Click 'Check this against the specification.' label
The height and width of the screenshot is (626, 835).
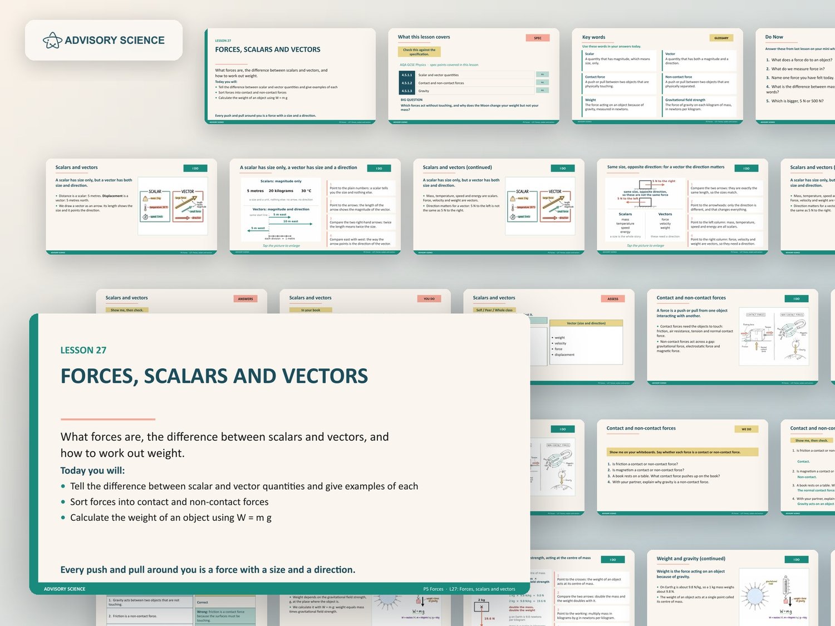[419, 52]
